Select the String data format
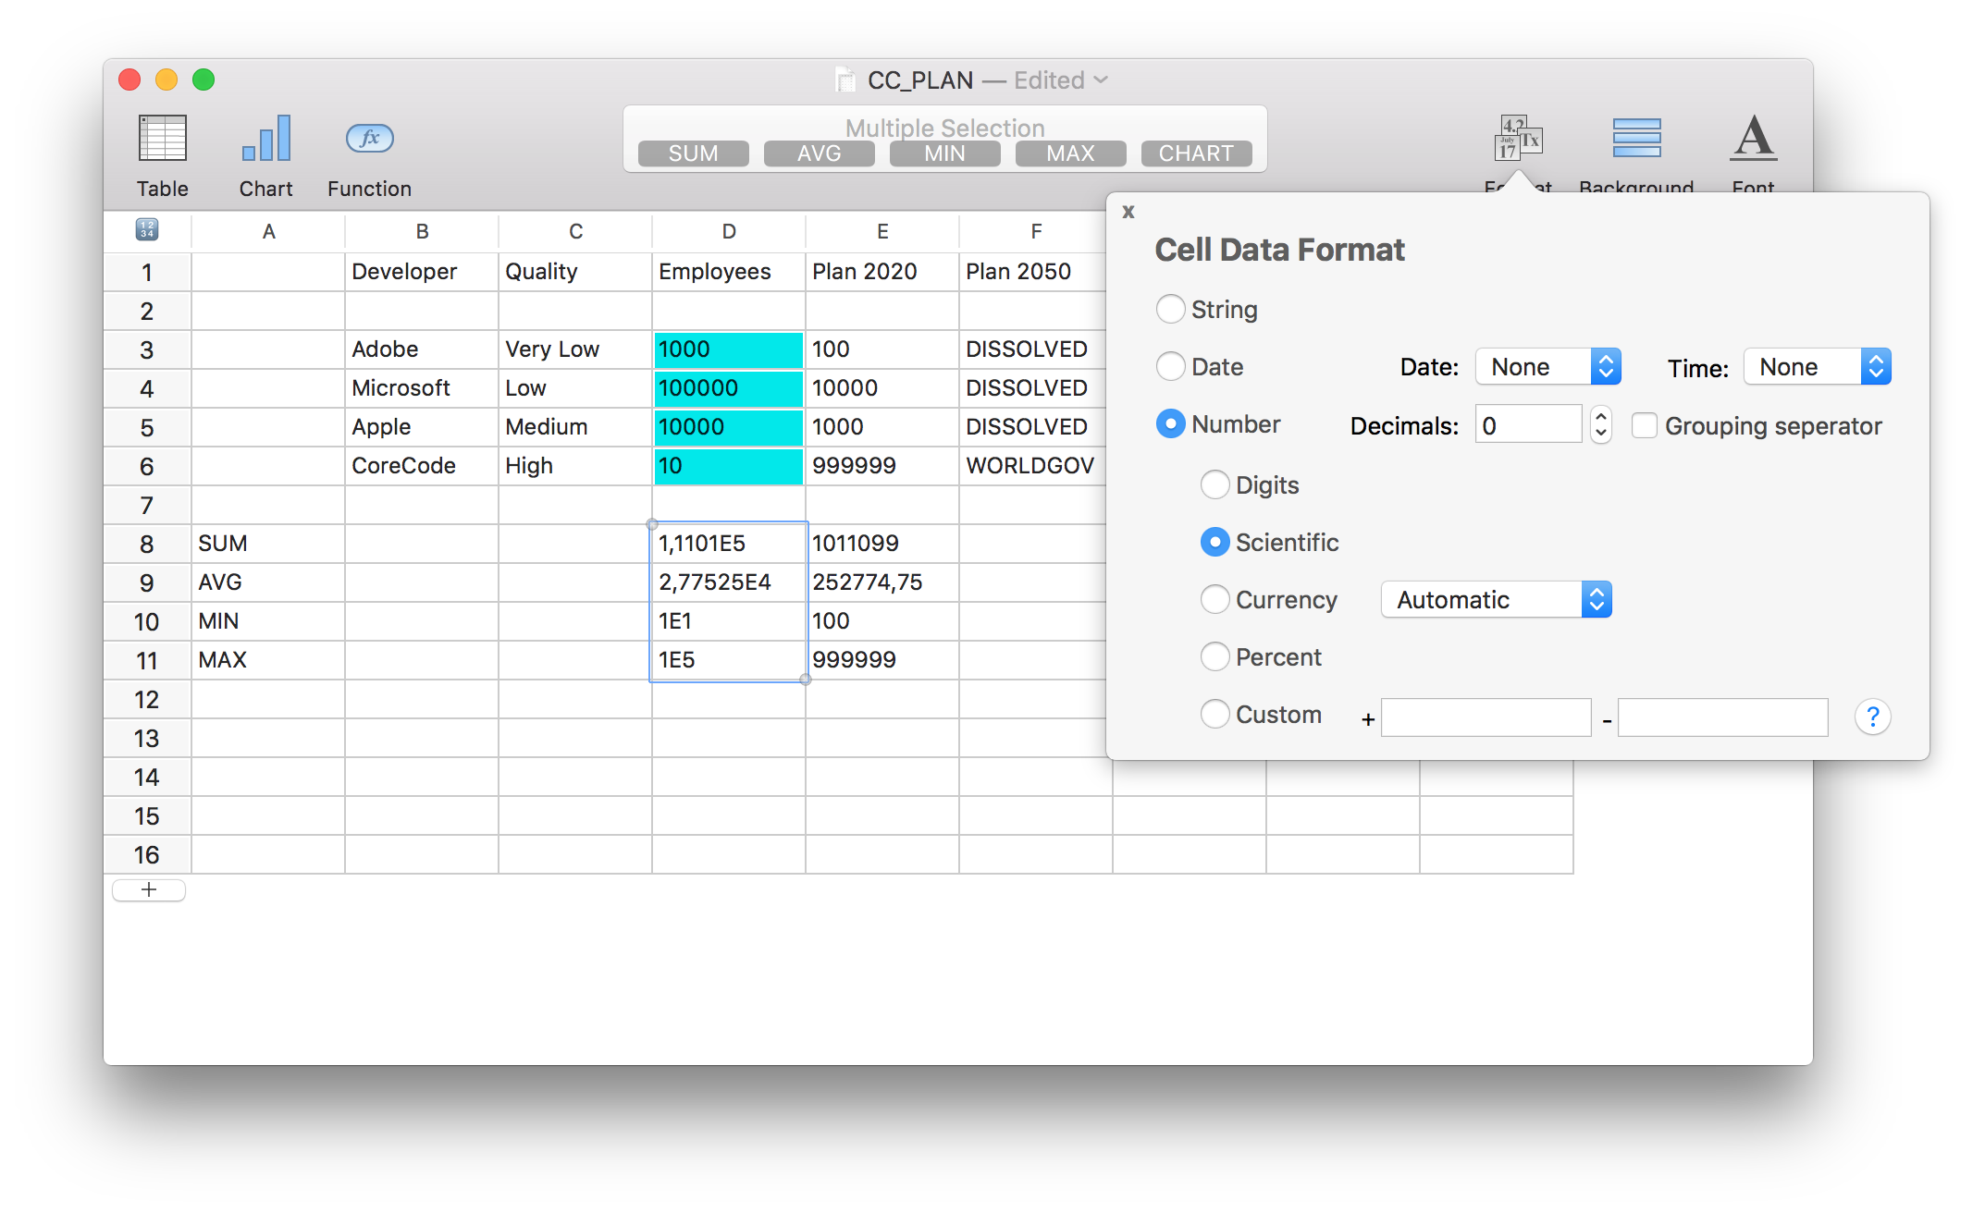 tap(1171, 309)
